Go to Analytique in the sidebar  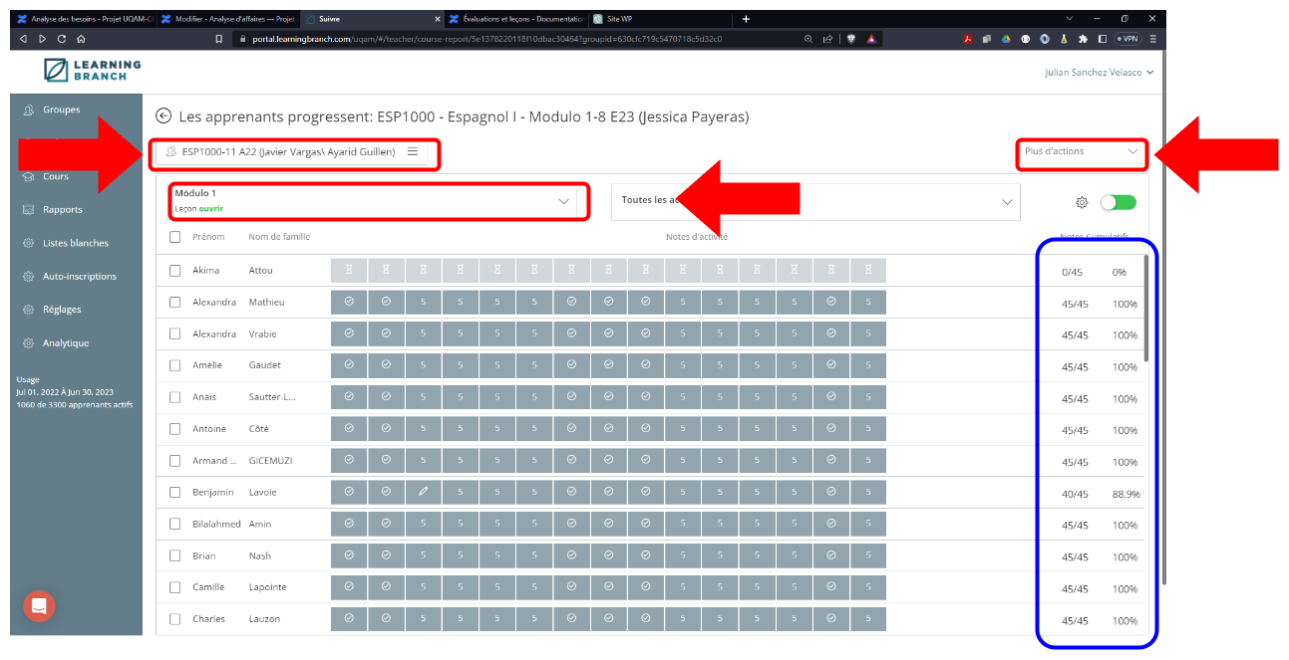65,343
